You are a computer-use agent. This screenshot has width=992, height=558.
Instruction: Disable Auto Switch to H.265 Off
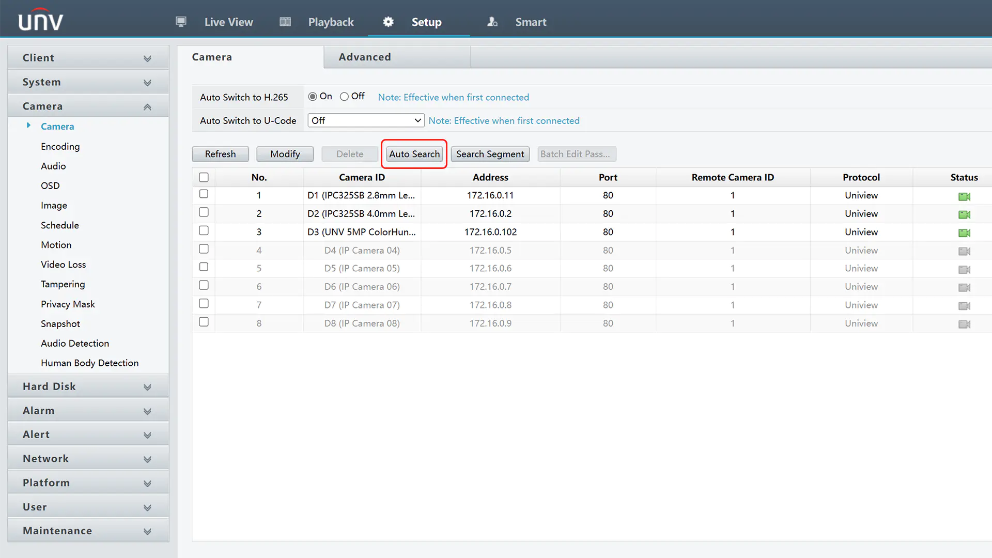tap(344, 96)
